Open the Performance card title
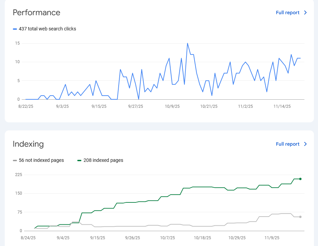This screenshot has height=246, width=318. tap(36, 13)
